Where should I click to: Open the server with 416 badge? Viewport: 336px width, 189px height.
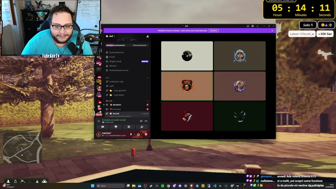click(x=99, y=94)
